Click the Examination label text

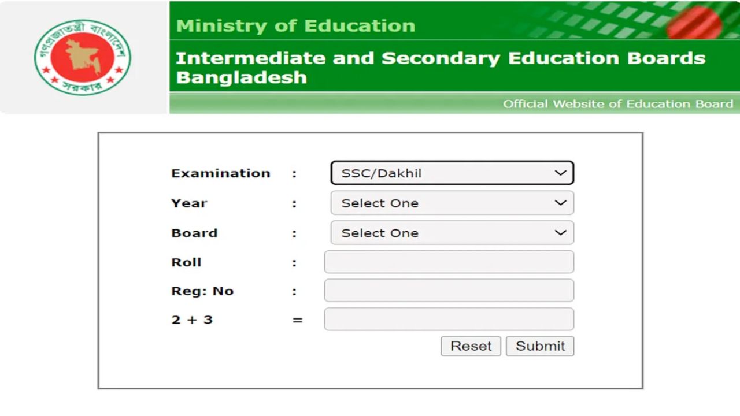point(220,173)
